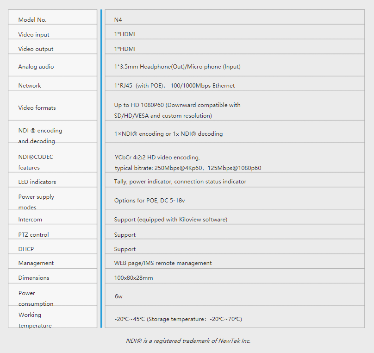Viewport: 374px width, 353px height.
Task: Click the "Intercom" row label
Action: pyautogui.click(x=30, y=219)
